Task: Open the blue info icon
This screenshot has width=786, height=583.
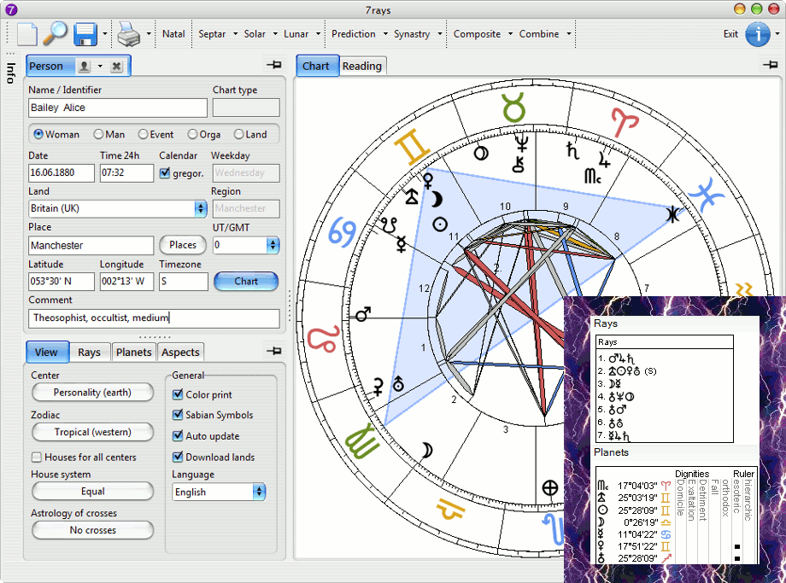Action: (757, 34)
